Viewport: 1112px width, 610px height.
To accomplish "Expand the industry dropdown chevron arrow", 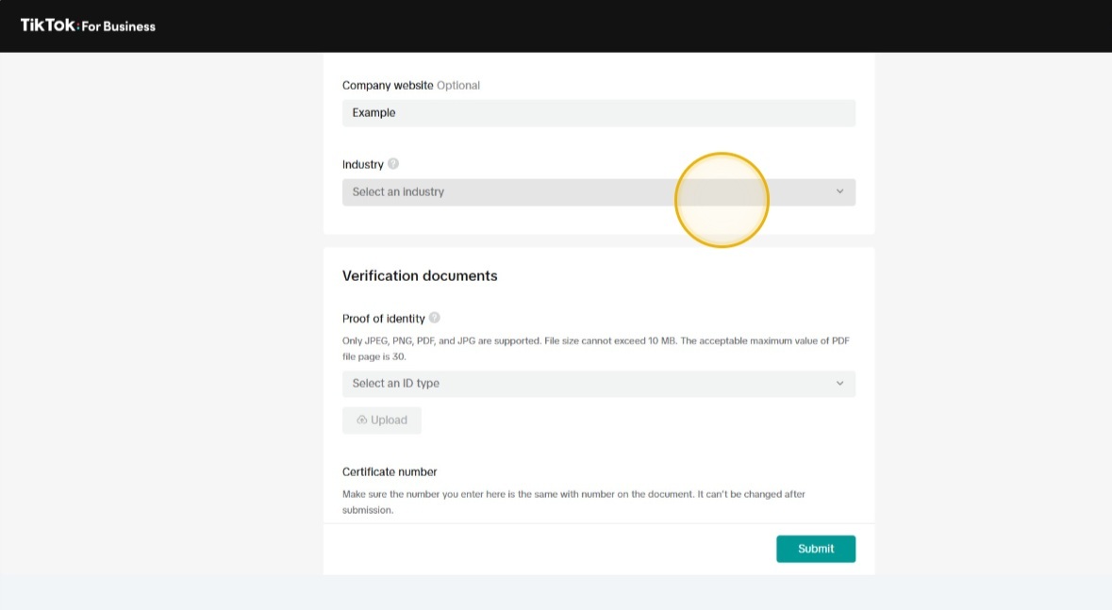I will [839, 192].
